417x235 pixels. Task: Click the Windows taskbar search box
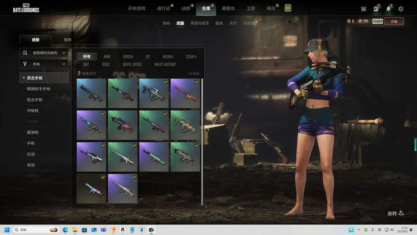(x=36, y=230)
